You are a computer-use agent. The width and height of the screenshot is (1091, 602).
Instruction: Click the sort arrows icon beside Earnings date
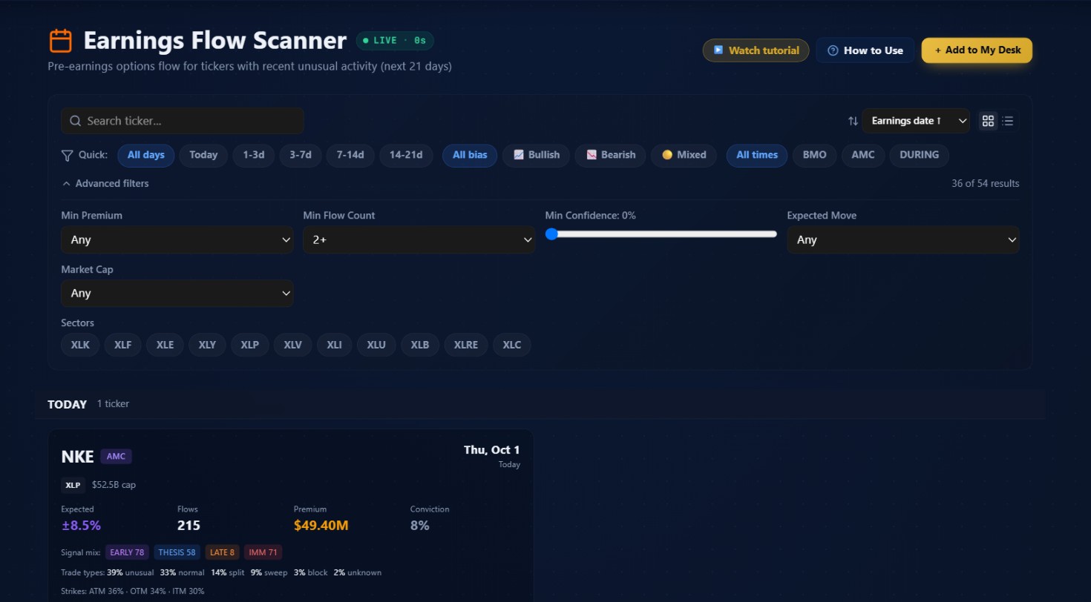pyautogui.click(x=854, y=121)
